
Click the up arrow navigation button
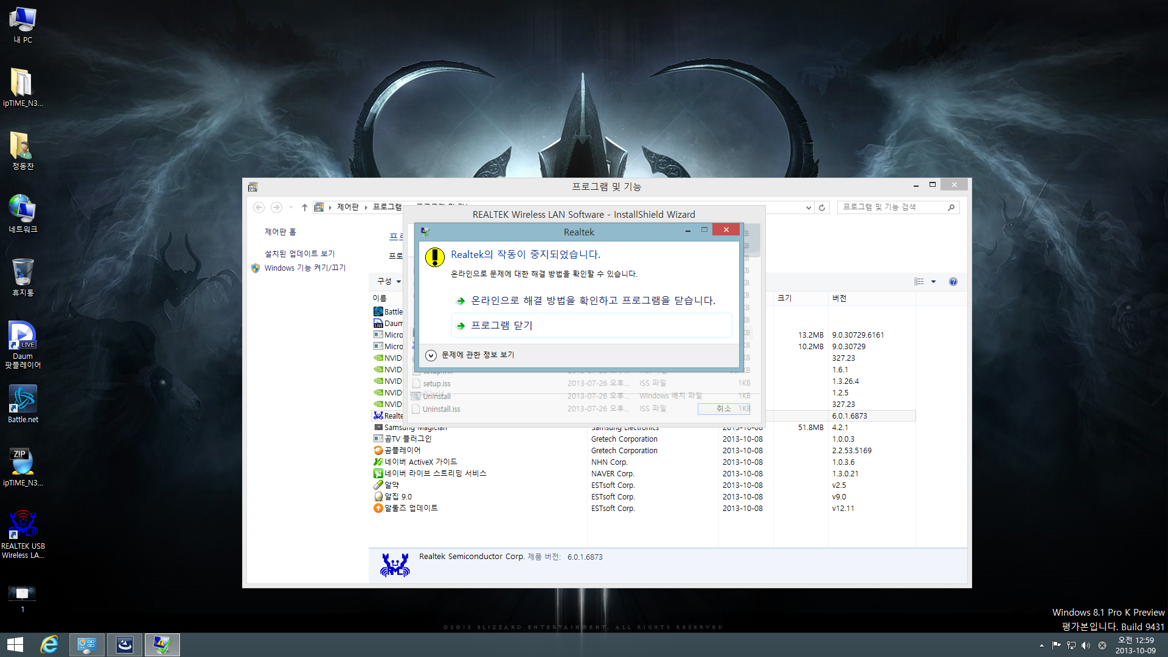(x=305, y=207)
